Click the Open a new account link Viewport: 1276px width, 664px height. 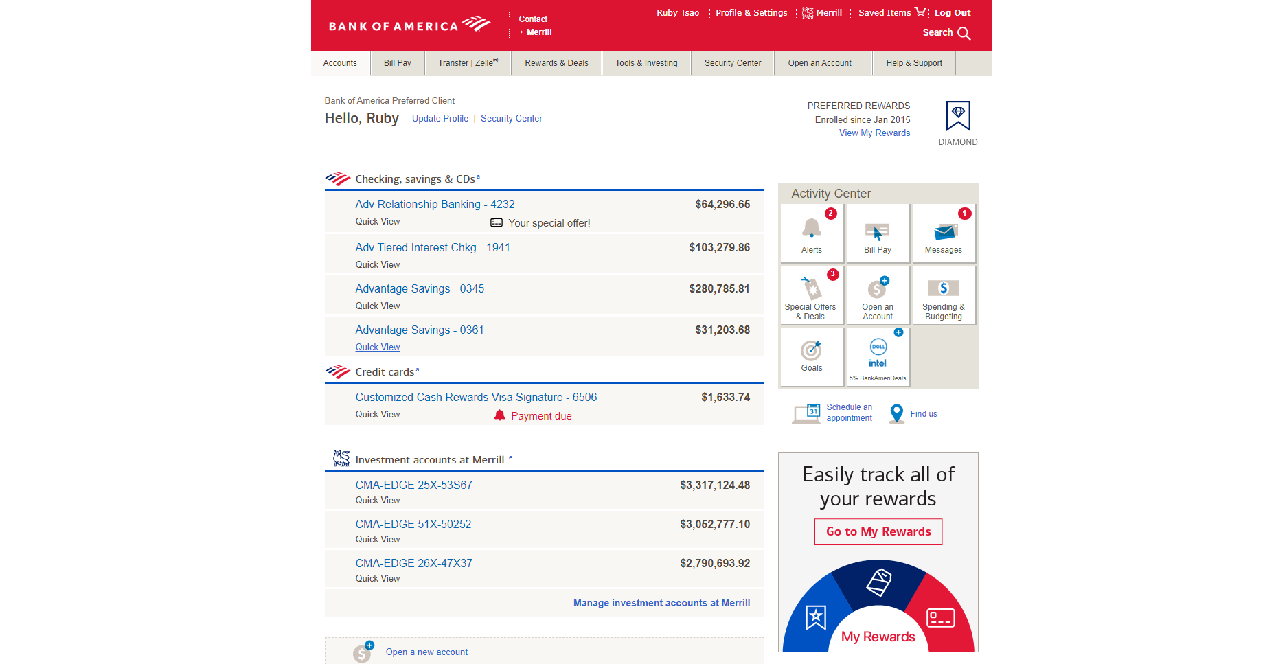[426, 652]
